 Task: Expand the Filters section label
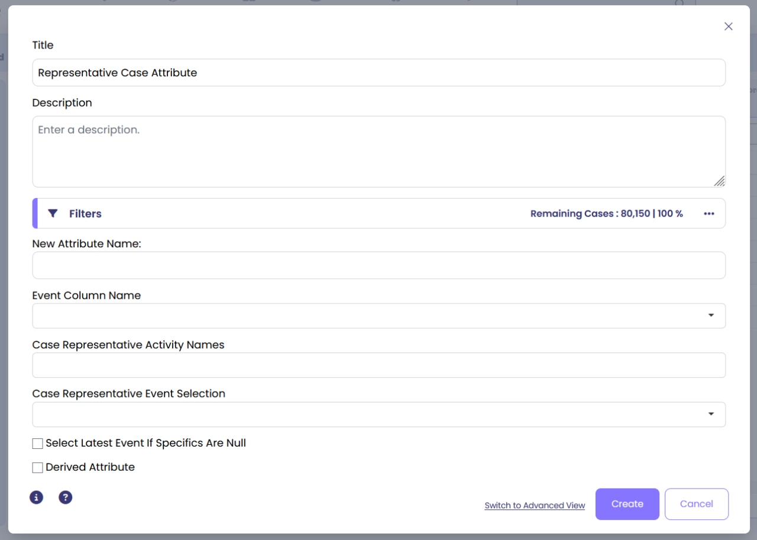tap(85, 214)
